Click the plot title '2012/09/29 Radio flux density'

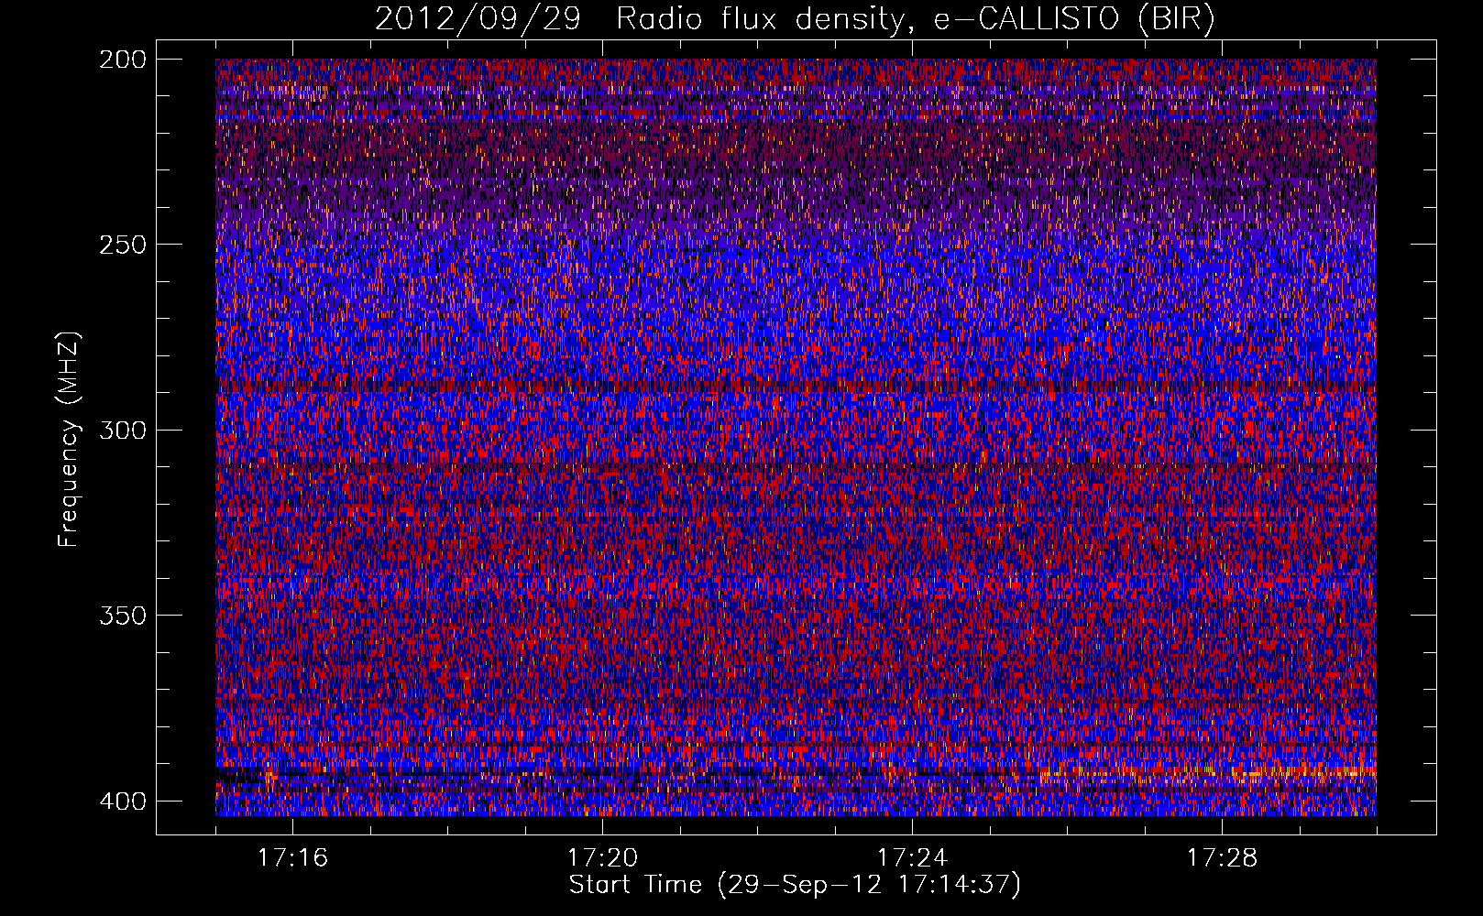point(795,19)
